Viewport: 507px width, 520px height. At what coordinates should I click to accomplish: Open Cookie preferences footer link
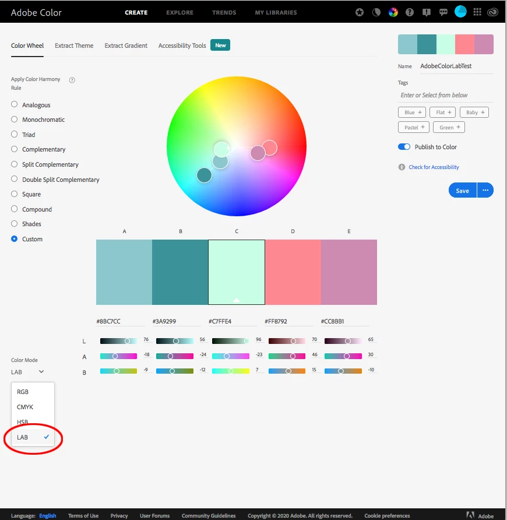point(387,516)
